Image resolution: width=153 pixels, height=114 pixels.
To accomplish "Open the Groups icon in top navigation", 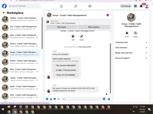I will 90,6.
